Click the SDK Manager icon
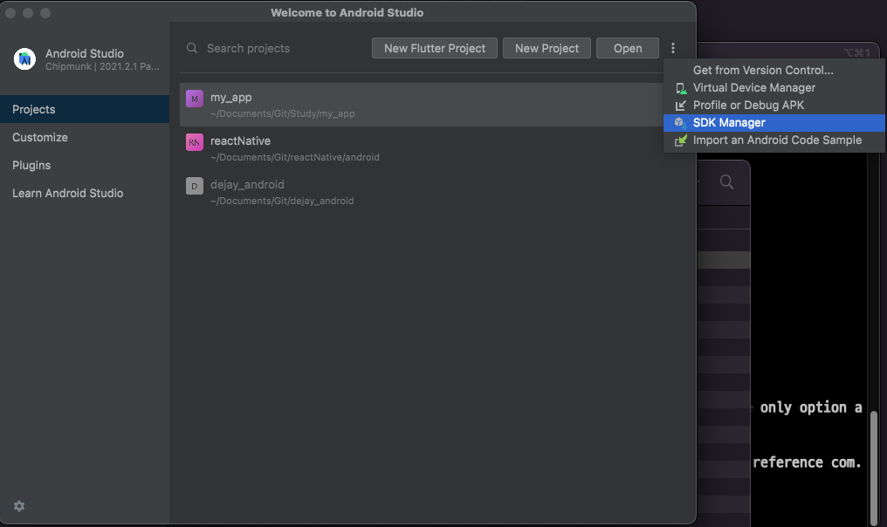 681,123
